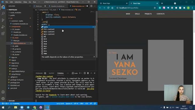Open the Explorer view in activity bar
This screenshot has width=195, height=110.
tap(3, 7)
